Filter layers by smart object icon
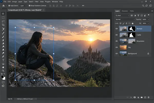 pos(145,15)
